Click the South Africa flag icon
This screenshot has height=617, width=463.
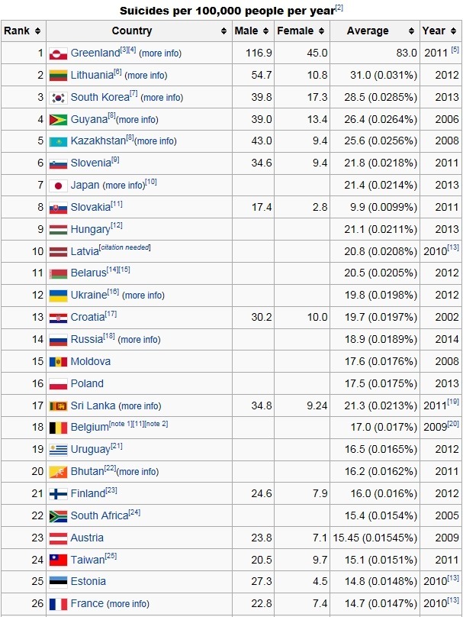(59, 516)
